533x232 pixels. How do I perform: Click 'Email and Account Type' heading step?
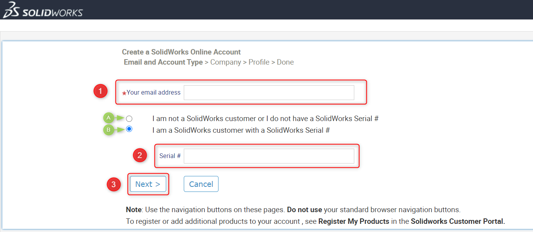(x=163, y=62)
